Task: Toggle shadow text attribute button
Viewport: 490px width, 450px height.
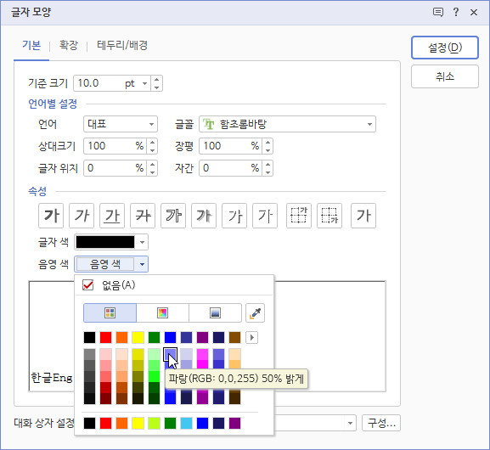Action: [204, 216]
